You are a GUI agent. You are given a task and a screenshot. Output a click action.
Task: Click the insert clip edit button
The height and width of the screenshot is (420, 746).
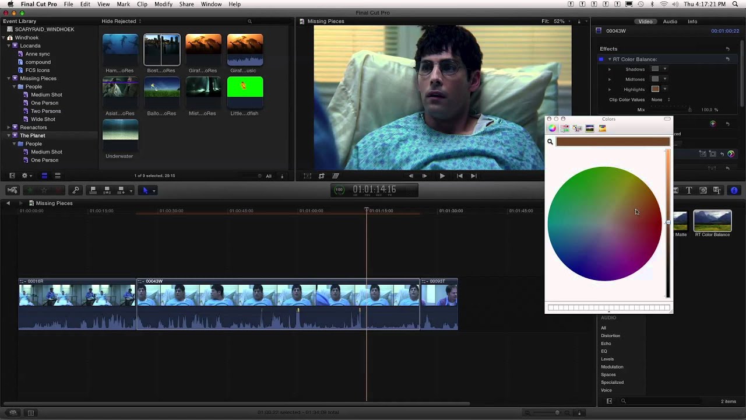(107, 190)
